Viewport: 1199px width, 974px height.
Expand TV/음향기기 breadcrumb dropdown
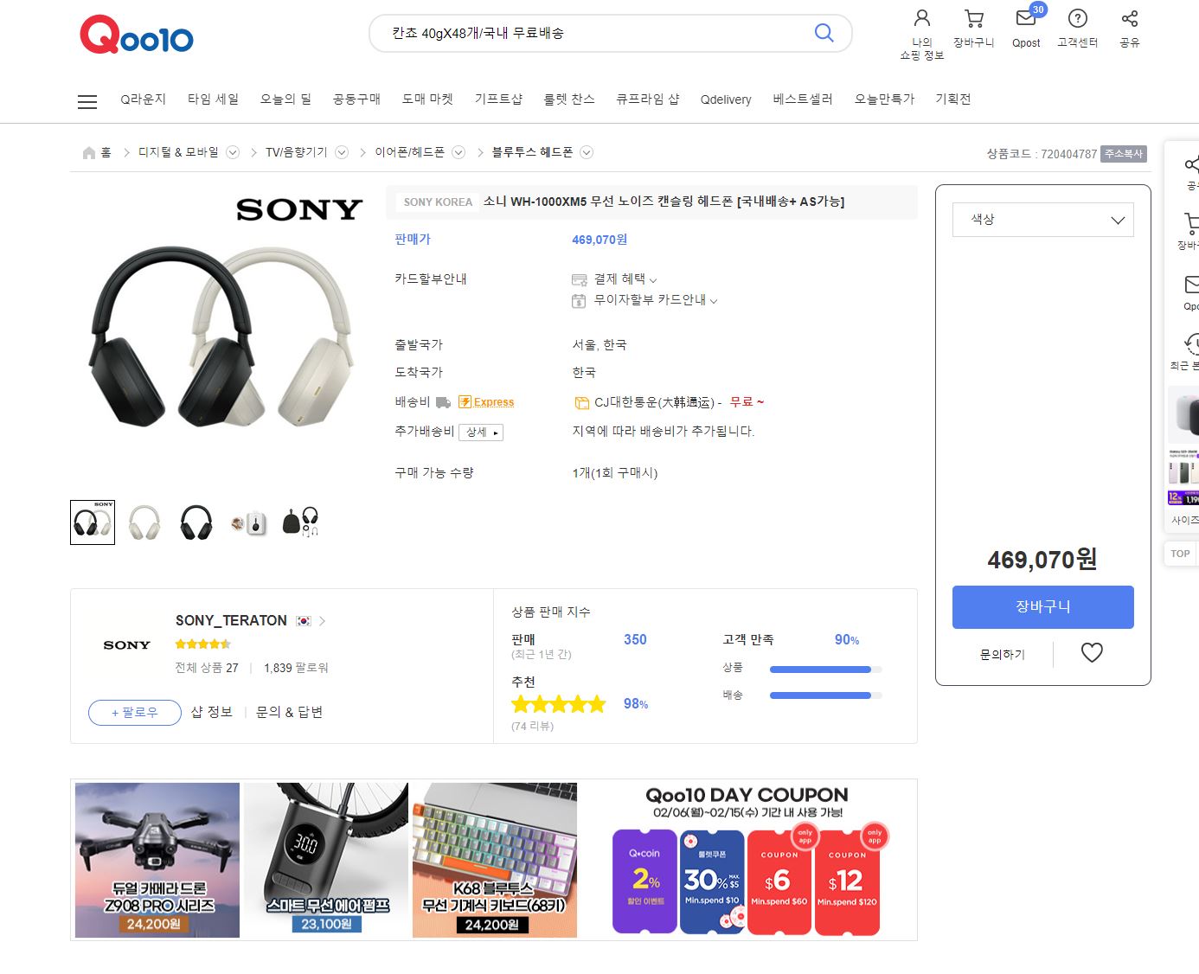coord(342,152)
